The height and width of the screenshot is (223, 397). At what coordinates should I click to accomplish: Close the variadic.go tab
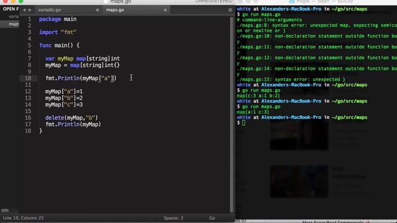pyautogui.click(x=97, y=10)
